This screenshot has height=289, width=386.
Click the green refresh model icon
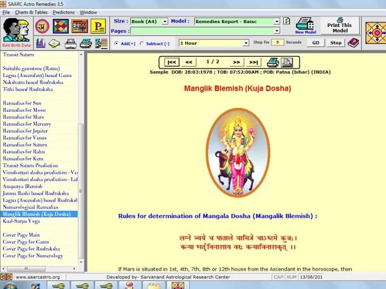pos(287,21)
